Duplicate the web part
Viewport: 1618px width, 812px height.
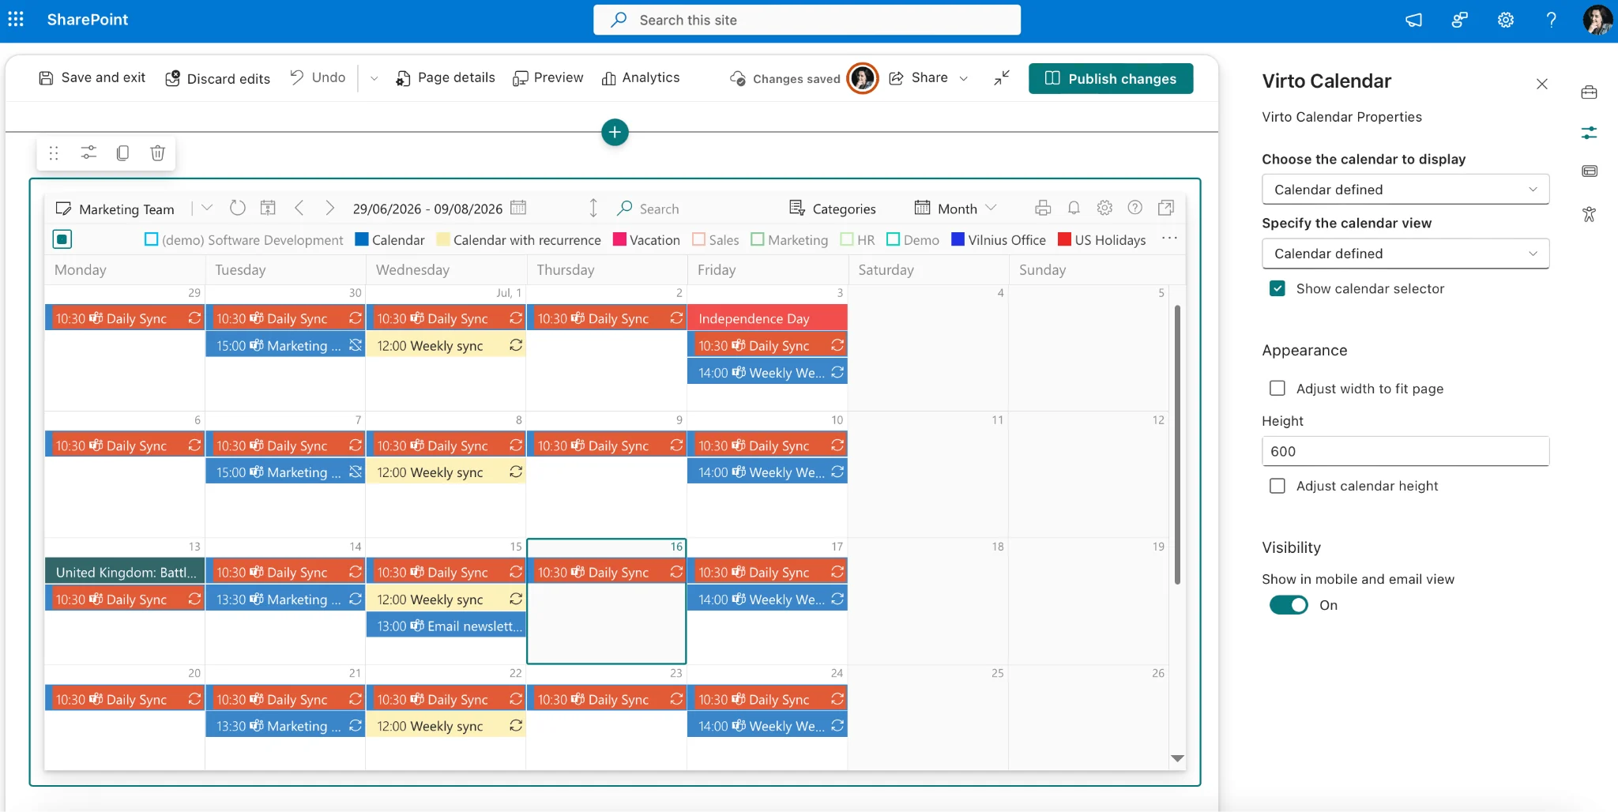click(x=122, y=153)
